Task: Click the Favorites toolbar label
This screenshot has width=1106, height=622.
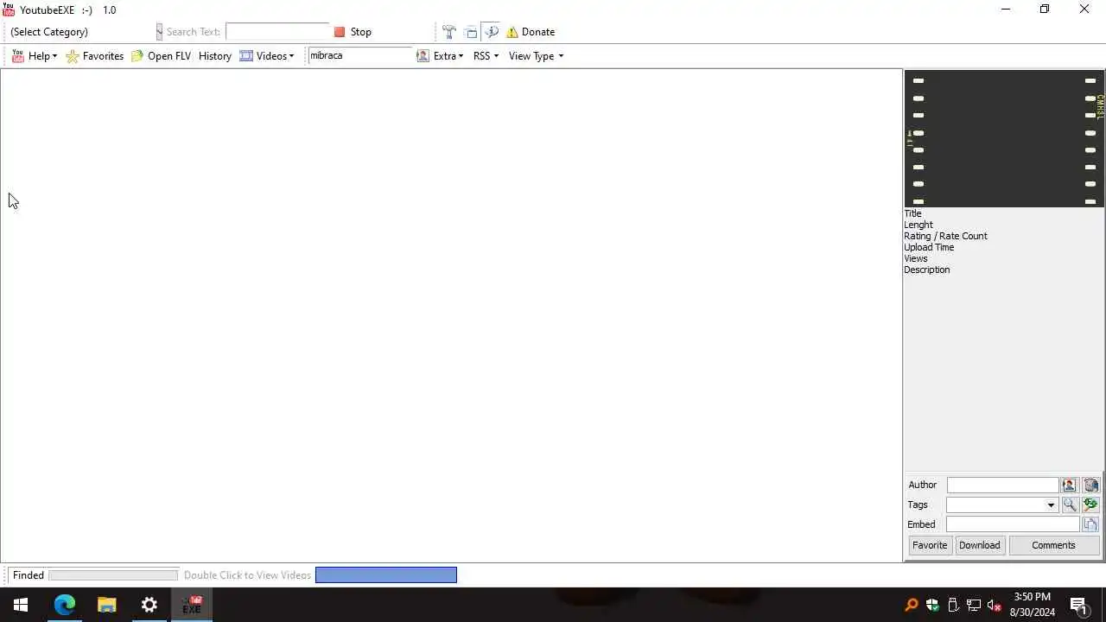Action: pyautogui.click(x=103, y=56)
